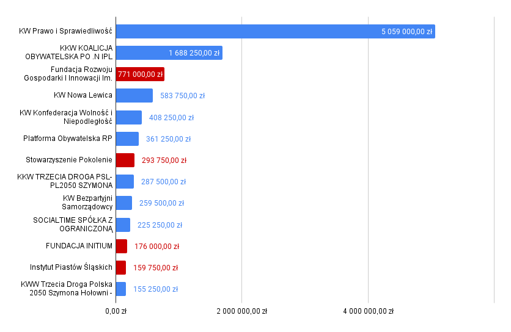Select the red Instytut Piastów Śląskich bar

(121, 267)
